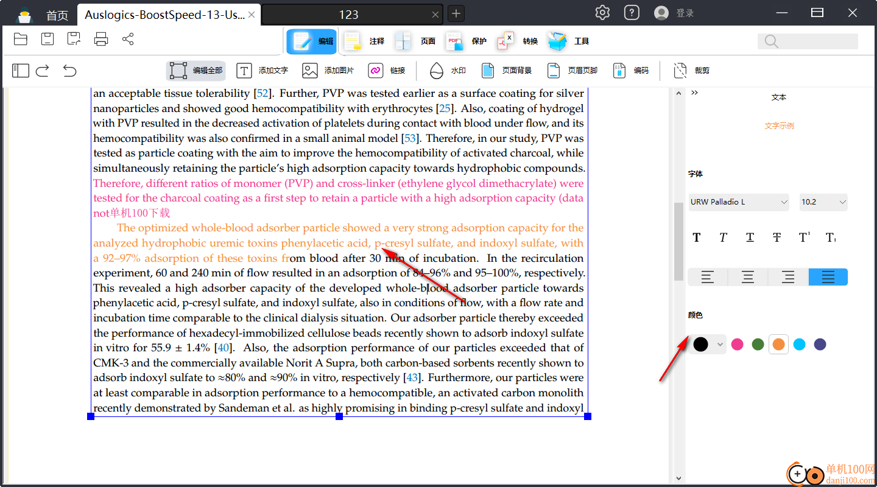Open help question mark icon
This screenshot has width=877, height=487.
pyautogui.click(x=632, y=13)
